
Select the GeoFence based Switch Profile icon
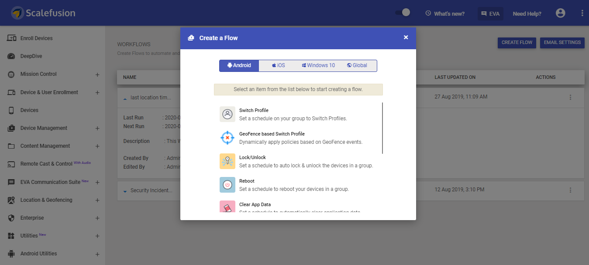[227, 138]
